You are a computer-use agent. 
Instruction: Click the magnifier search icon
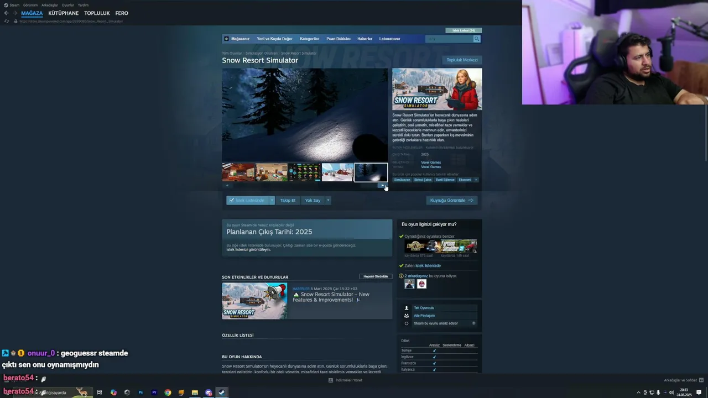click(x=477, y=39)
